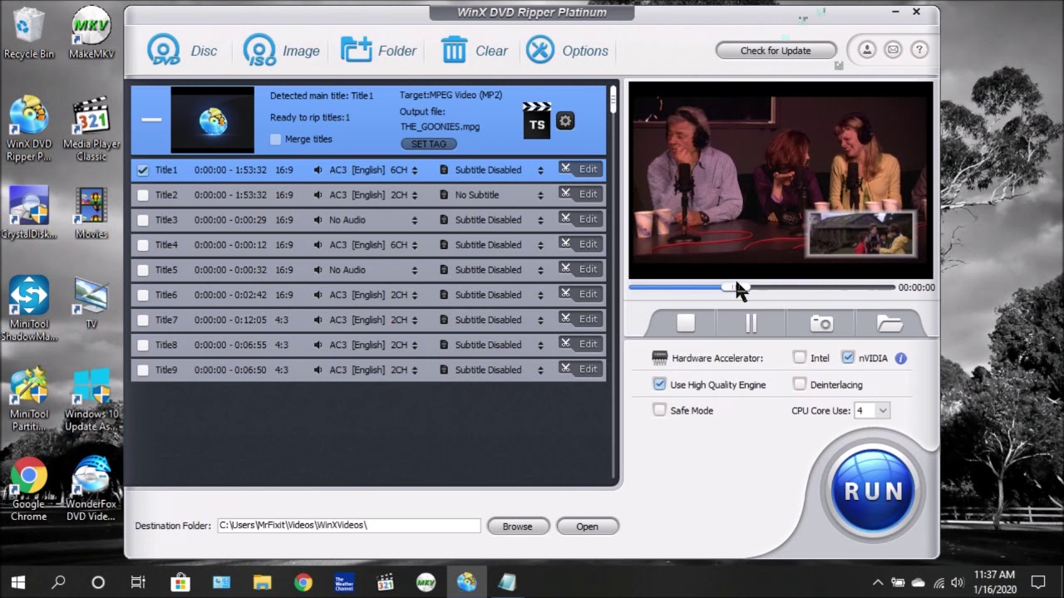
Task: Toggle Use High Quality Engine checkbox
Action: (659, 385)
